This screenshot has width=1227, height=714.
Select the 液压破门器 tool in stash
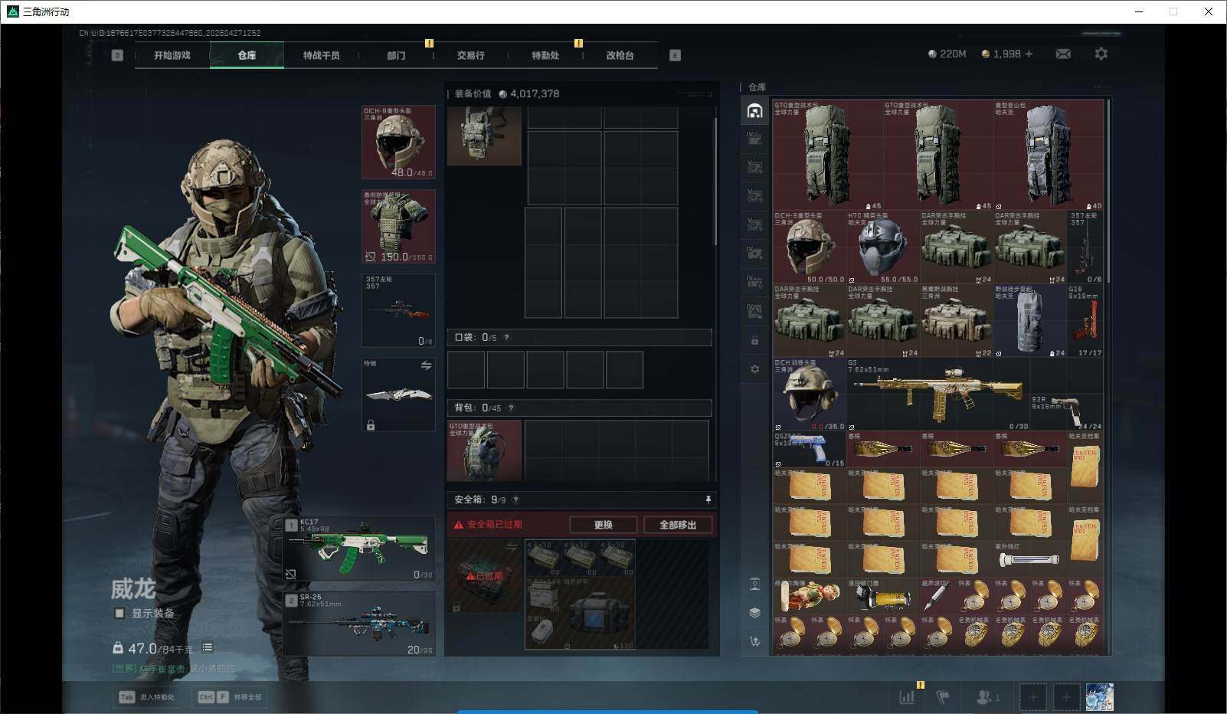[x=883, y=597]
